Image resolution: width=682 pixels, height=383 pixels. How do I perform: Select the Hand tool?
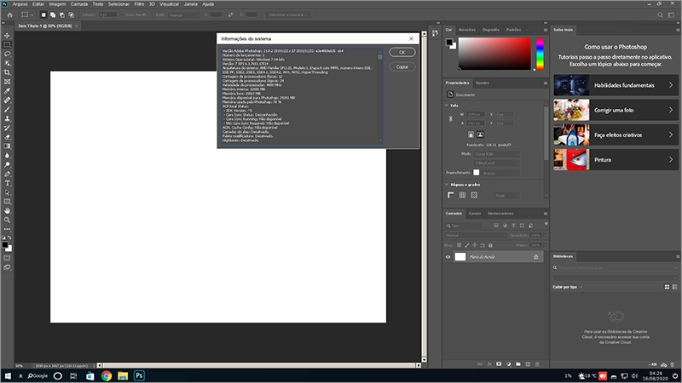point(7,209)
